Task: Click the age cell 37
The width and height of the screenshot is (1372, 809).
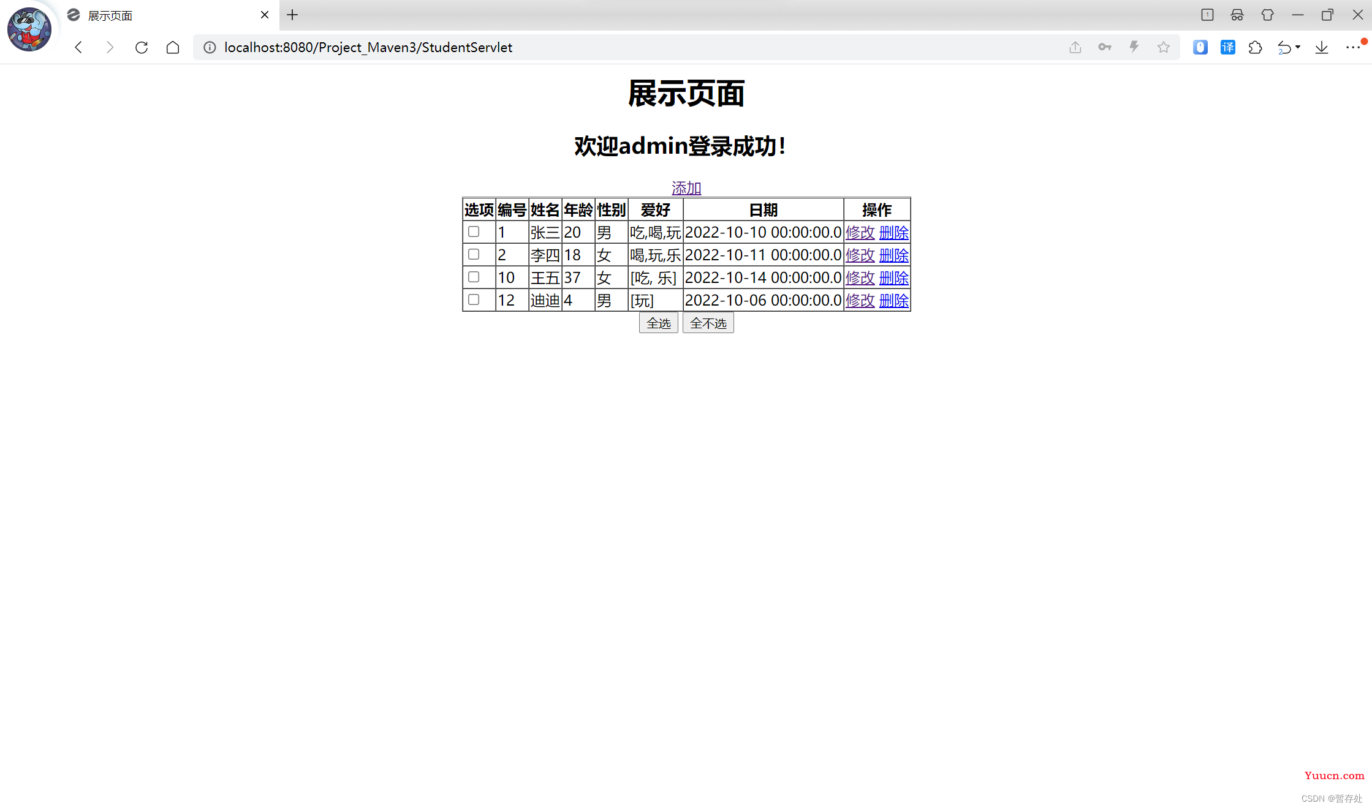Action: tap(578, 278)
